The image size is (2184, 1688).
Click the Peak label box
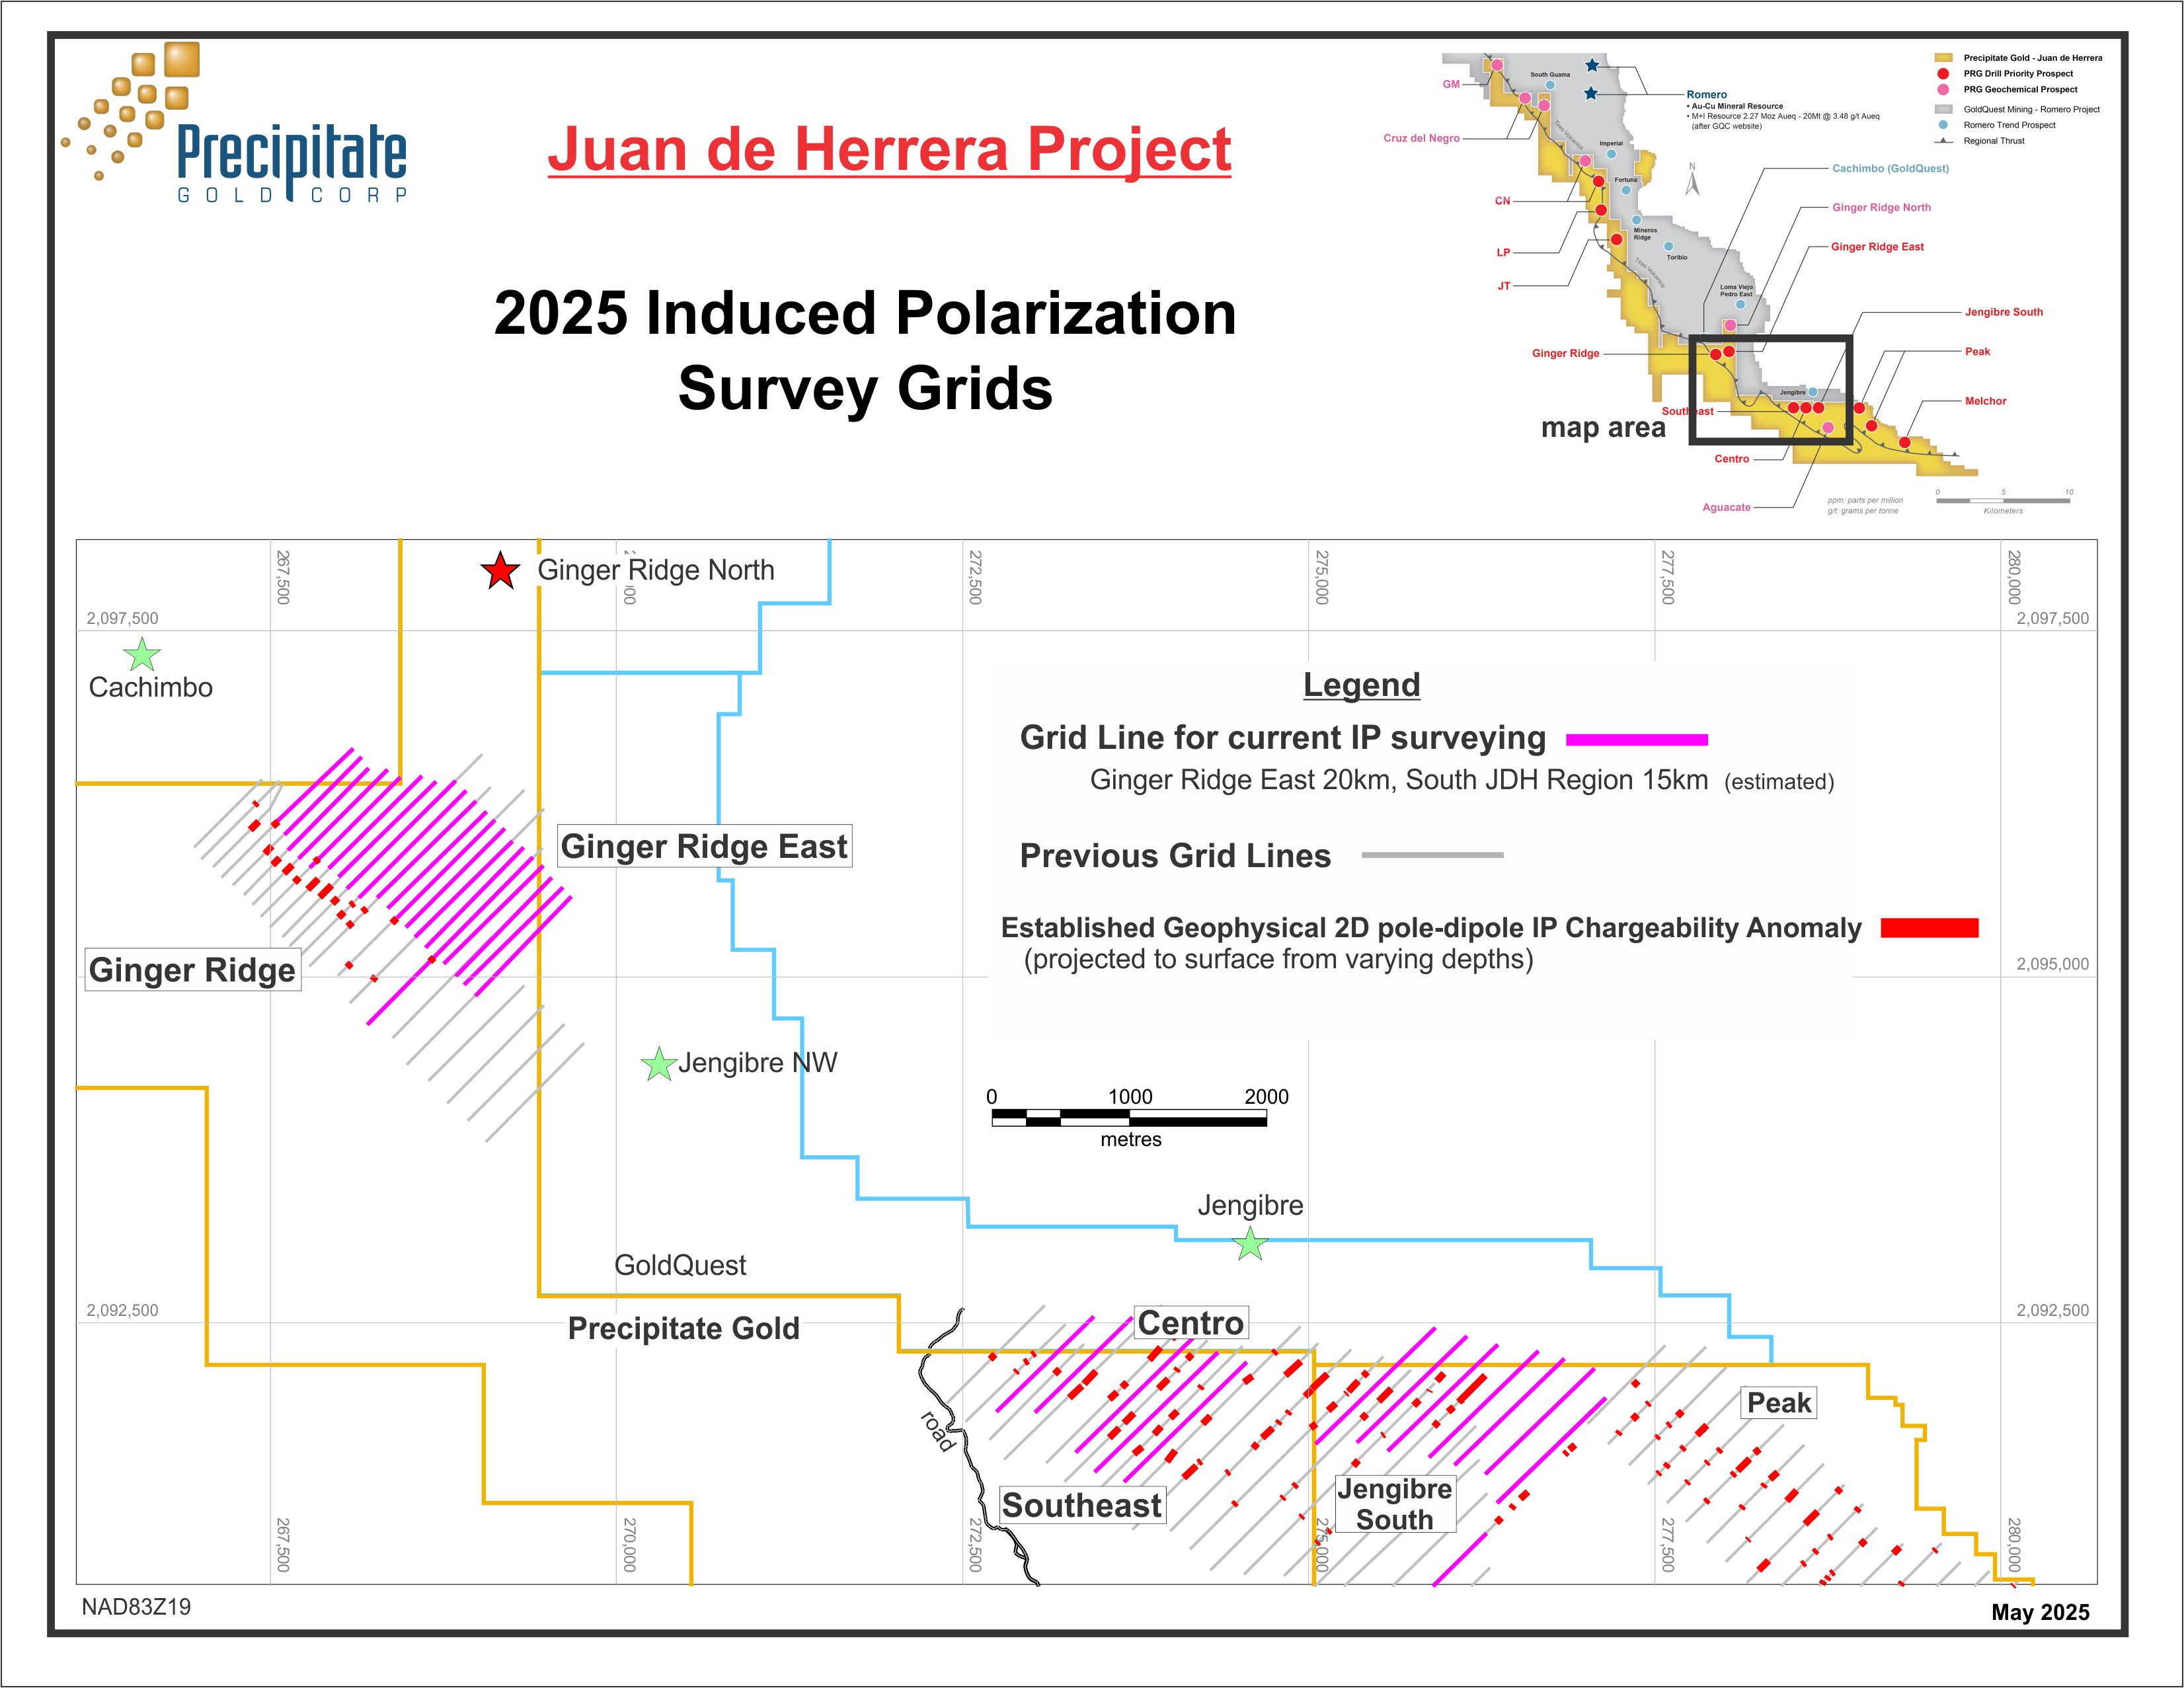coord(1778,1403)
